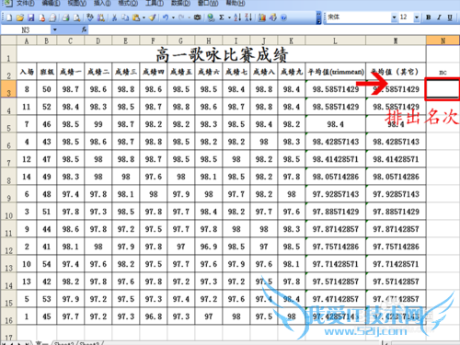Open the Name Box dropdown arrow
The image size is (460, 345).
coord(55,29)
